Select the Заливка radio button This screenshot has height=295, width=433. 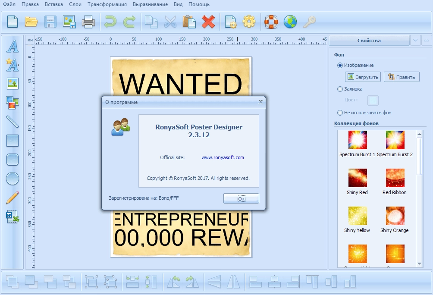click(340, 89)
